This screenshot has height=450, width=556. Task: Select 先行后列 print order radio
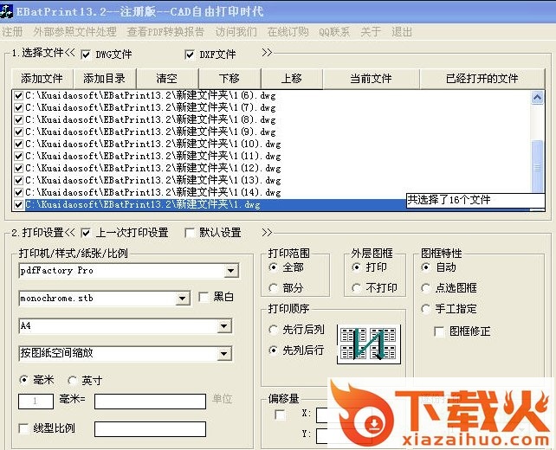pos(273,330)
